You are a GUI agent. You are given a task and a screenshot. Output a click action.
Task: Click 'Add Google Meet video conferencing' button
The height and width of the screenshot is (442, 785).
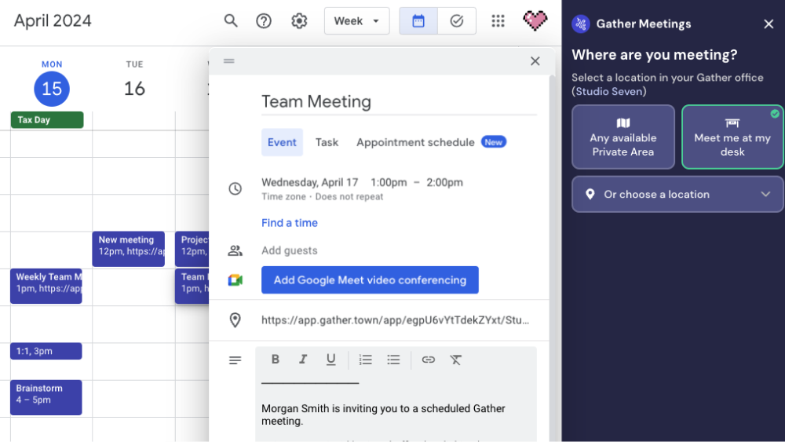(x=370, y=279)
